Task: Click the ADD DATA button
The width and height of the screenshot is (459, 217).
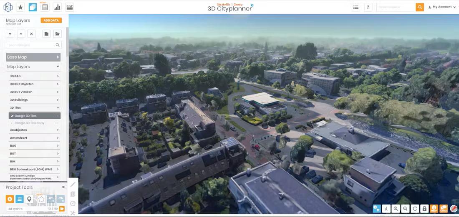Action: click(x=51, y=20)
